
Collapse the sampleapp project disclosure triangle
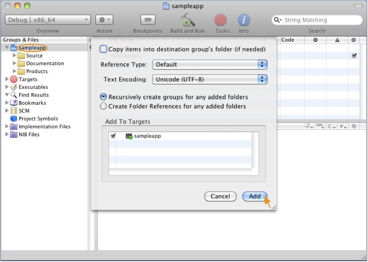(x=7, y=48)
